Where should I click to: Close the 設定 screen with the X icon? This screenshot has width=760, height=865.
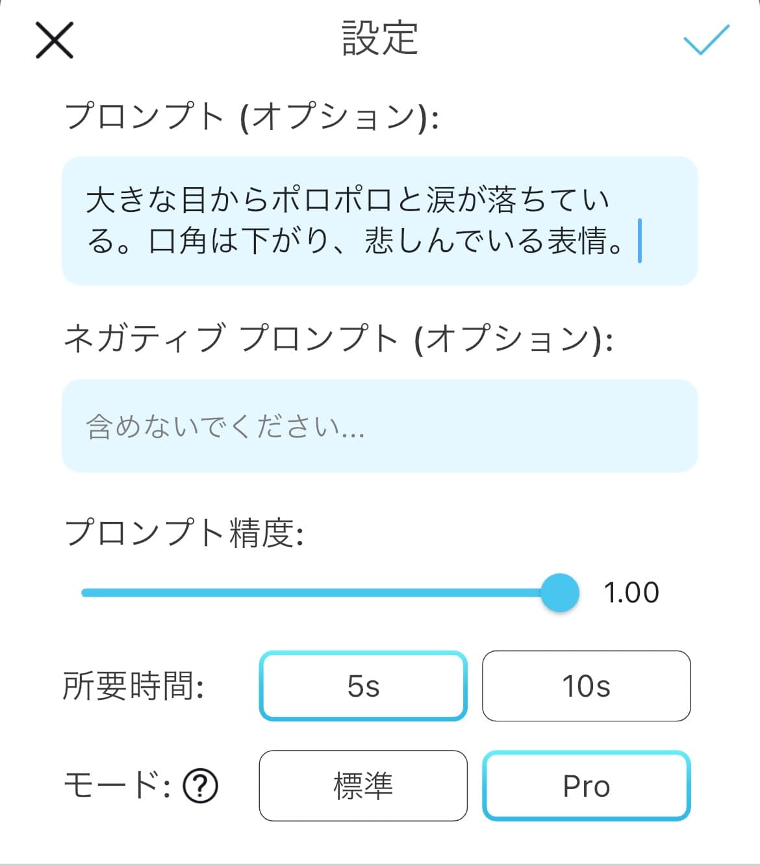click(x=55, y=40)
